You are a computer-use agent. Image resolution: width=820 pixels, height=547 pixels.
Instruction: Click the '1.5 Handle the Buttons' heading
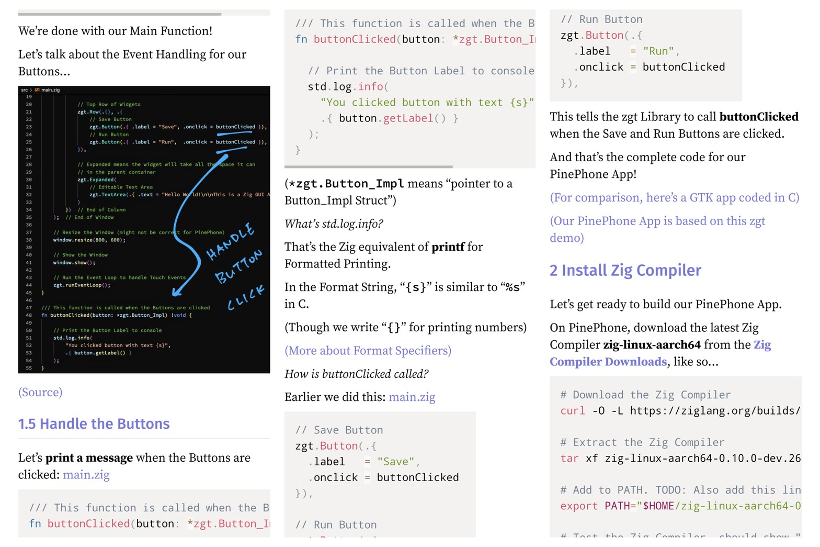pyautogui.click(x=94, y=423)
